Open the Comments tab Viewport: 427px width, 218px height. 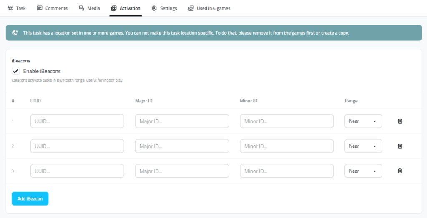pos(52,8)
